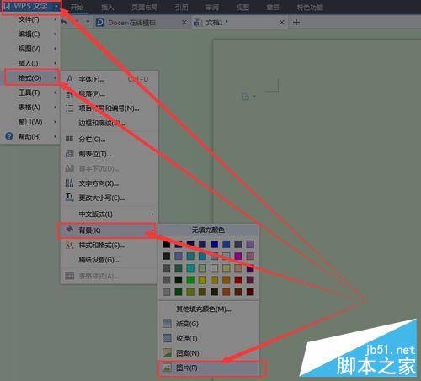Image resolution: width=421 pixels, height=381 pixels.
Task: Close the Docer-在线模板 tab
Action: (184, 23)
